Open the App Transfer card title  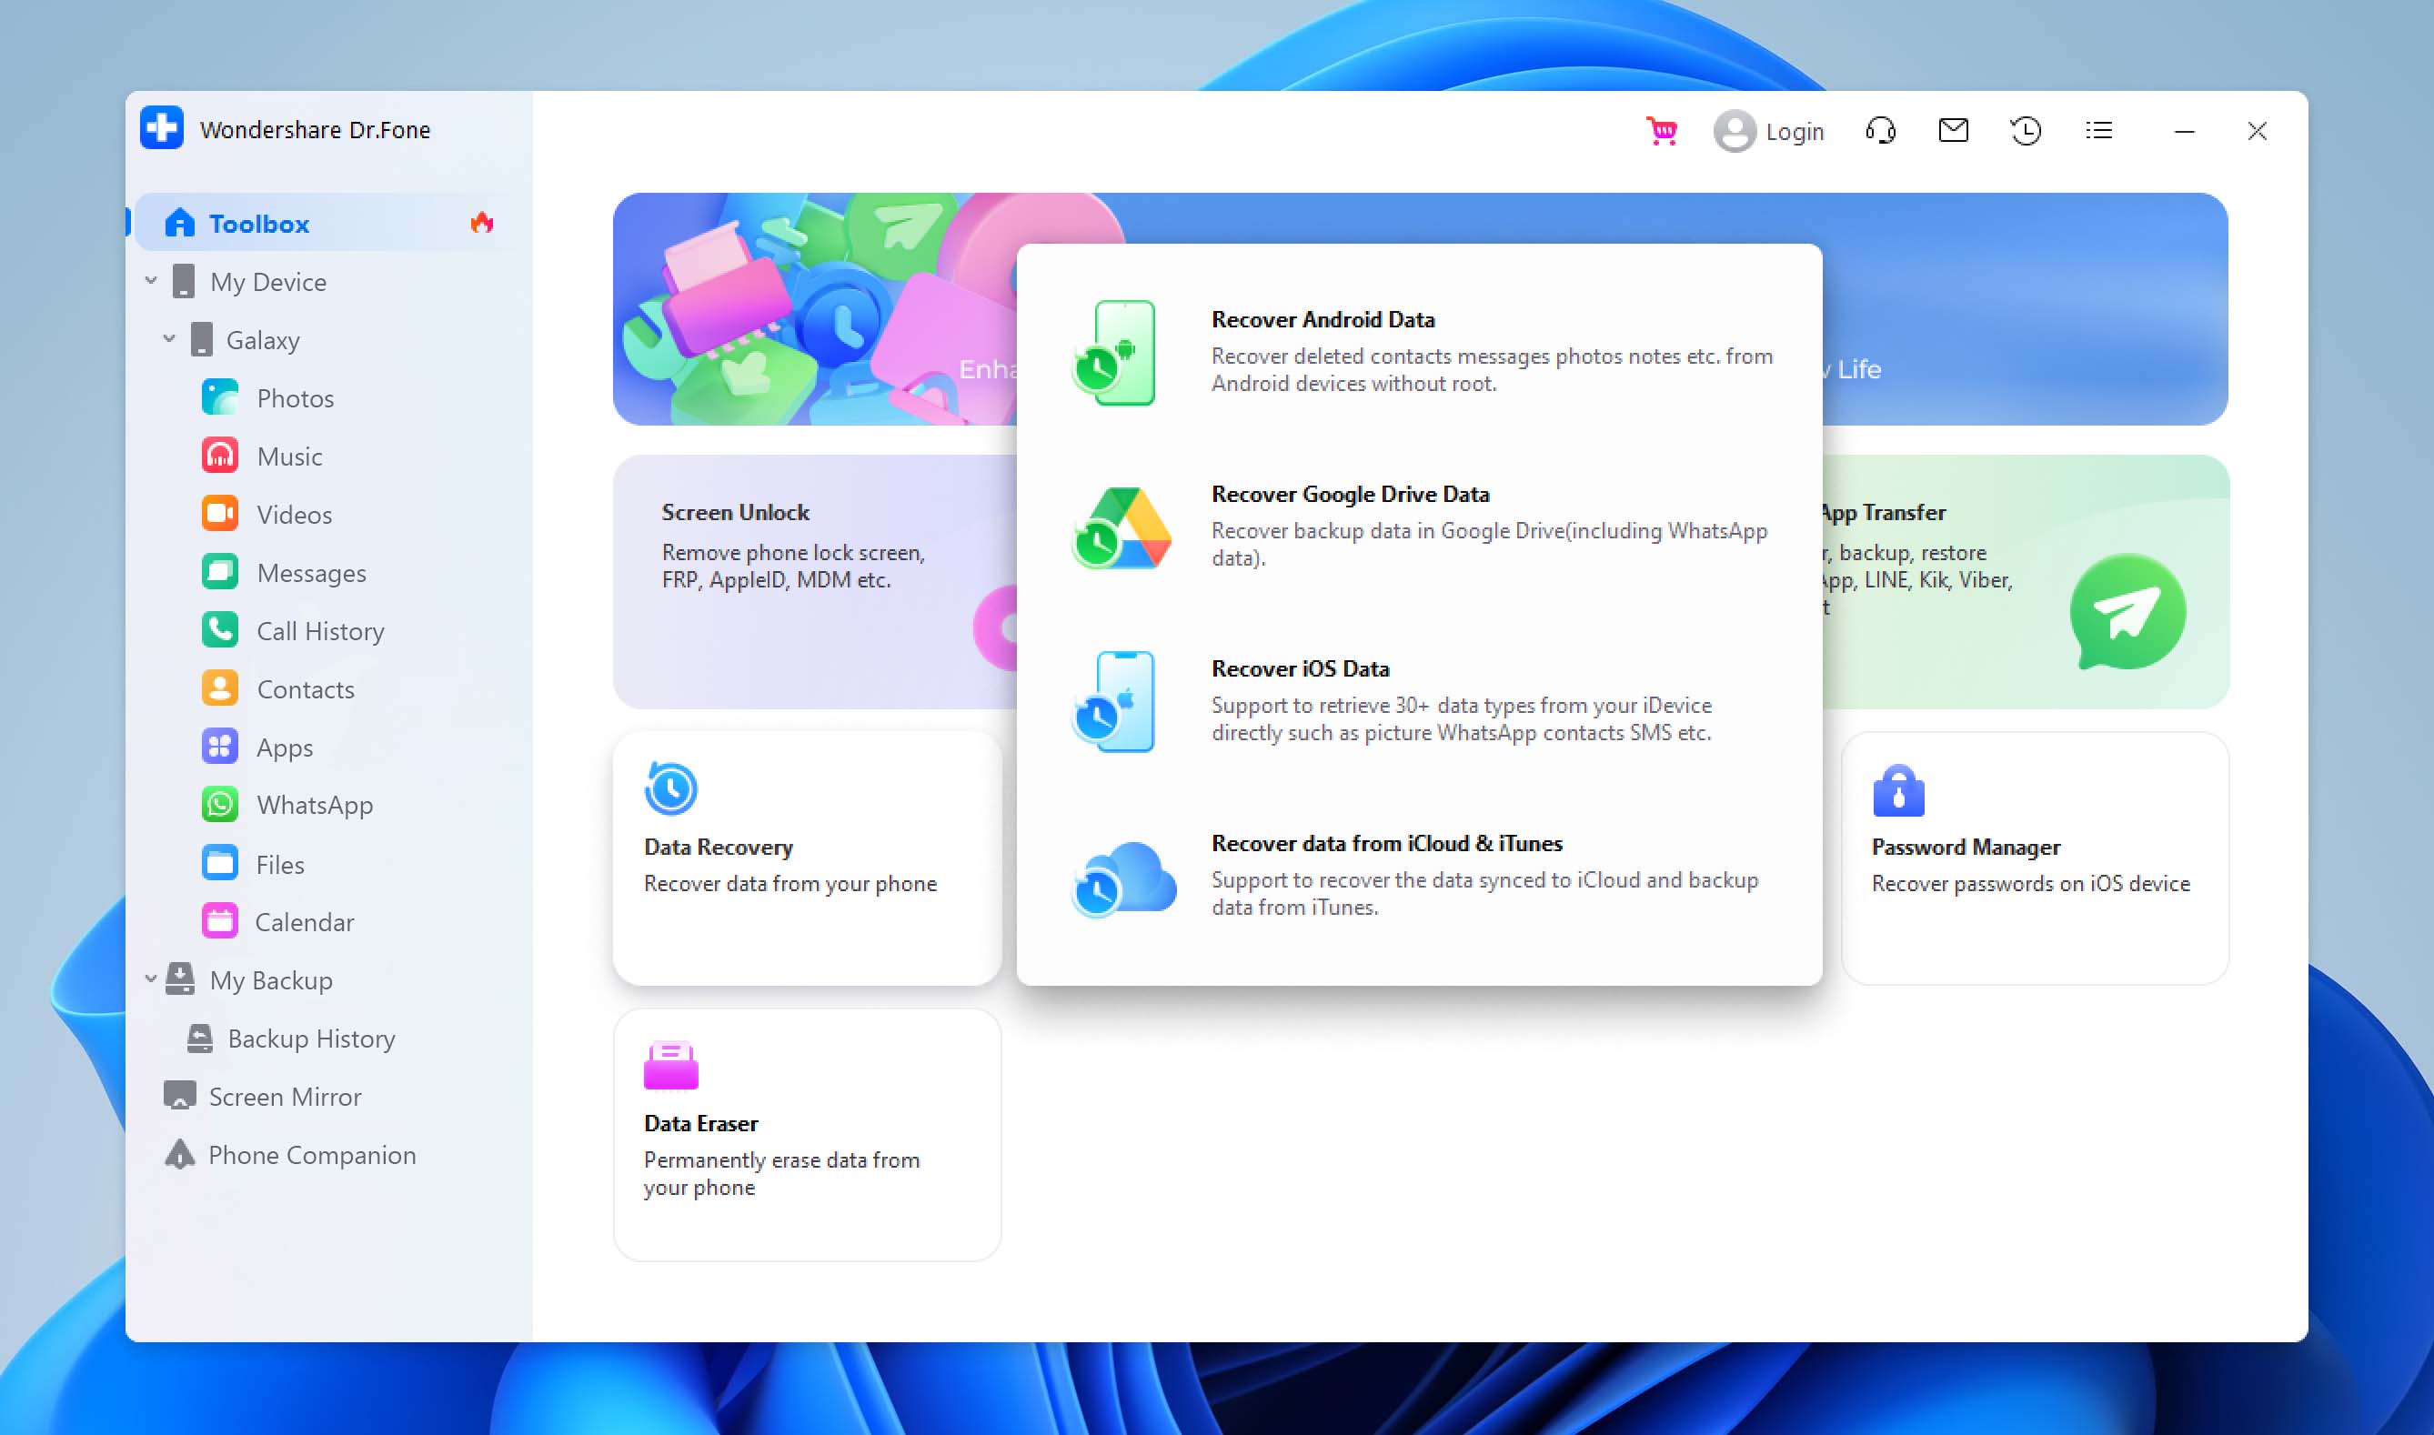[1883, 513]
